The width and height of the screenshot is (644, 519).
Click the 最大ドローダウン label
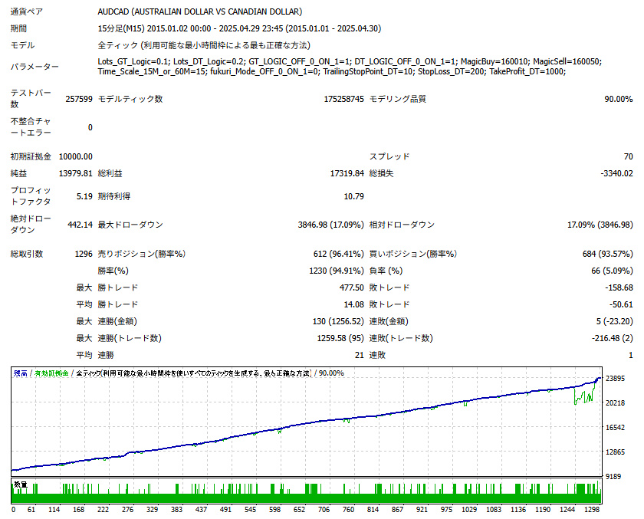click(130, 225)
